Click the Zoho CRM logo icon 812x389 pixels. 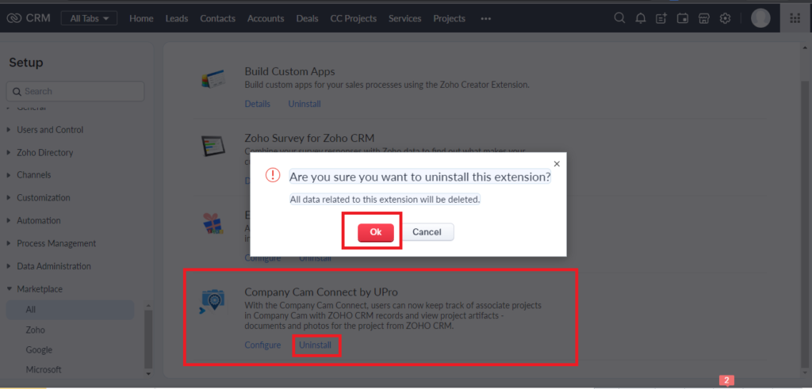pyautogui.click(x=13, y=18)
